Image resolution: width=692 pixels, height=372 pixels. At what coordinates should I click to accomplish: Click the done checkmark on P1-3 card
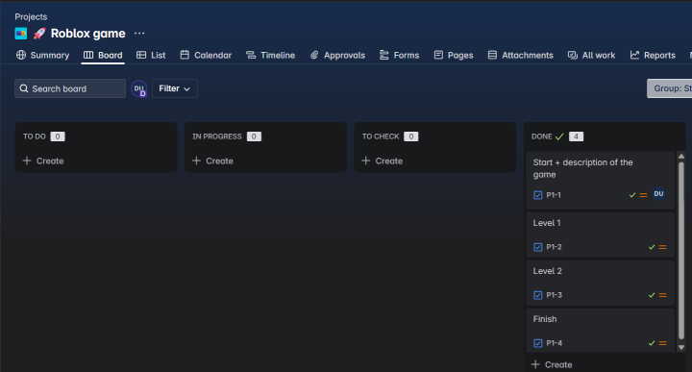[652, 295]
